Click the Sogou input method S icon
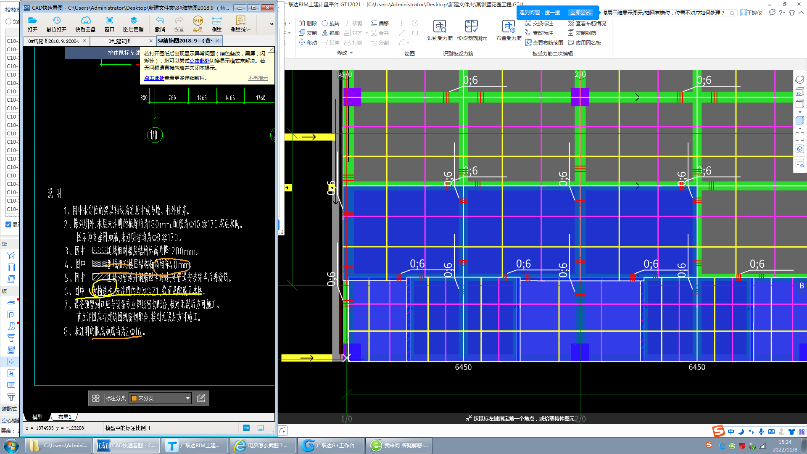807x454 pixels. (718, 431)
